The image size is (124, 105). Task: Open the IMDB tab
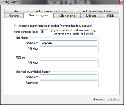[x=110, y=16]
